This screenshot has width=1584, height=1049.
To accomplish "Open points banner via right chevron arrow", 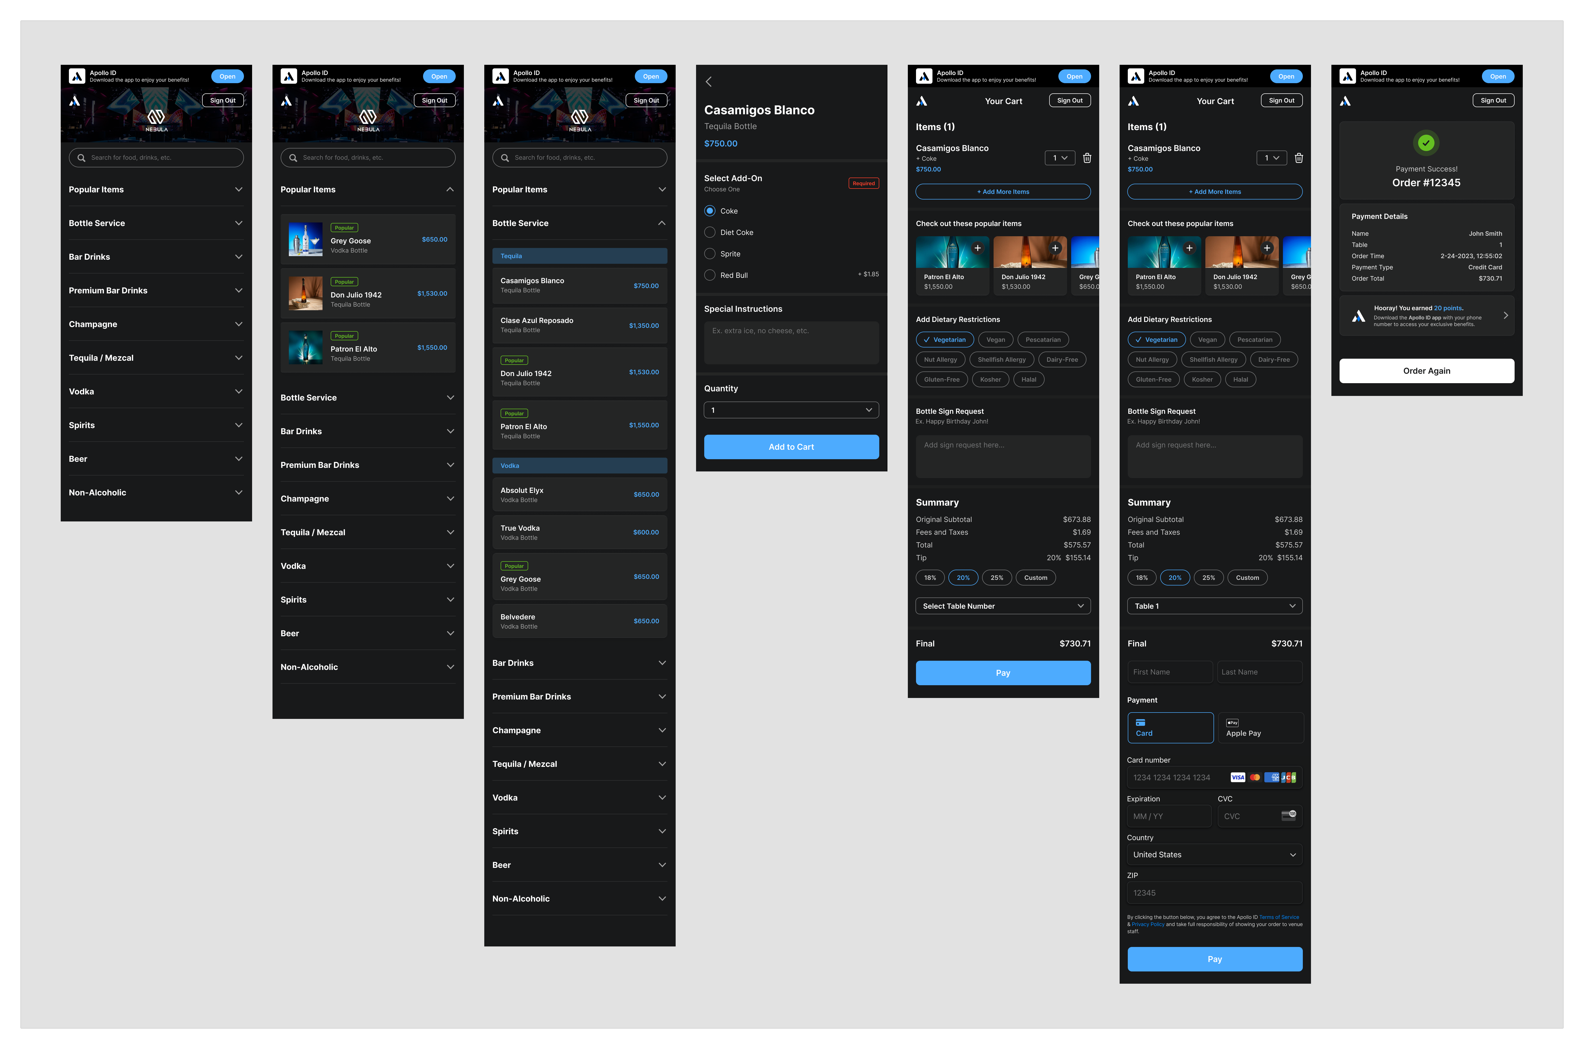I will point(1505,315).
